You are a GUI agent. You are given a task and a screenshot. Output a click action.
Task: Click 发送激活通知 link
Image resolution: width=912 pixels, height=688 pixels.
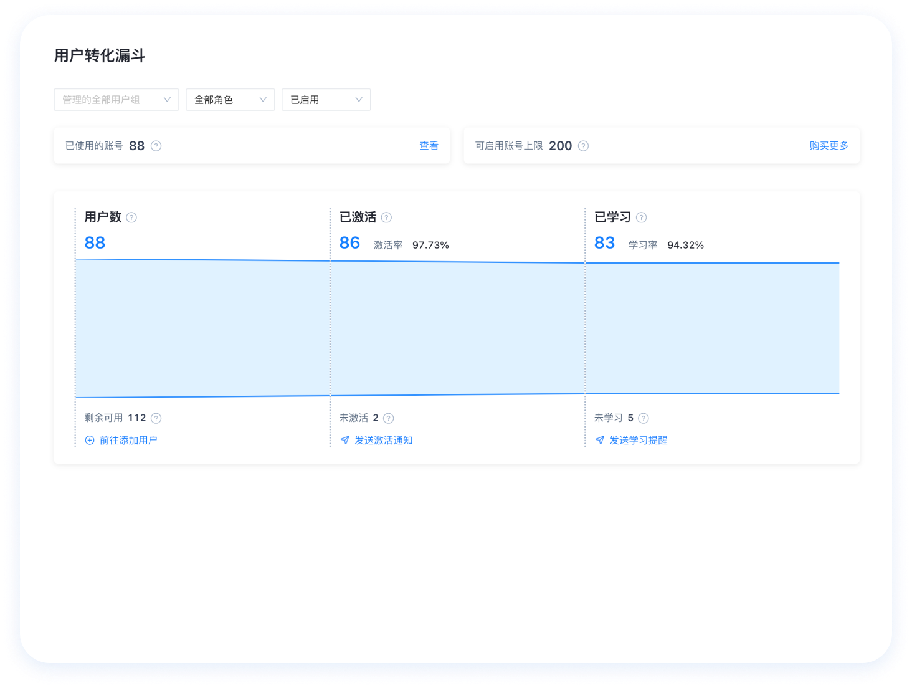[384, 440]
